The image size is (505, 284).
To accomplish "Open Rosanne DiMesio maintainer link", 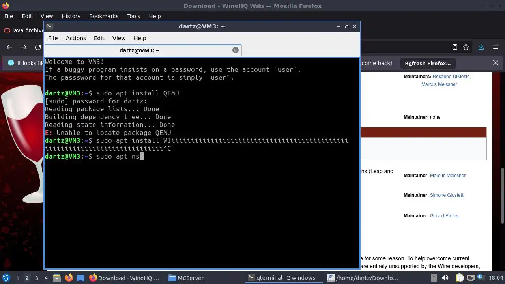I will pos(452,77).
